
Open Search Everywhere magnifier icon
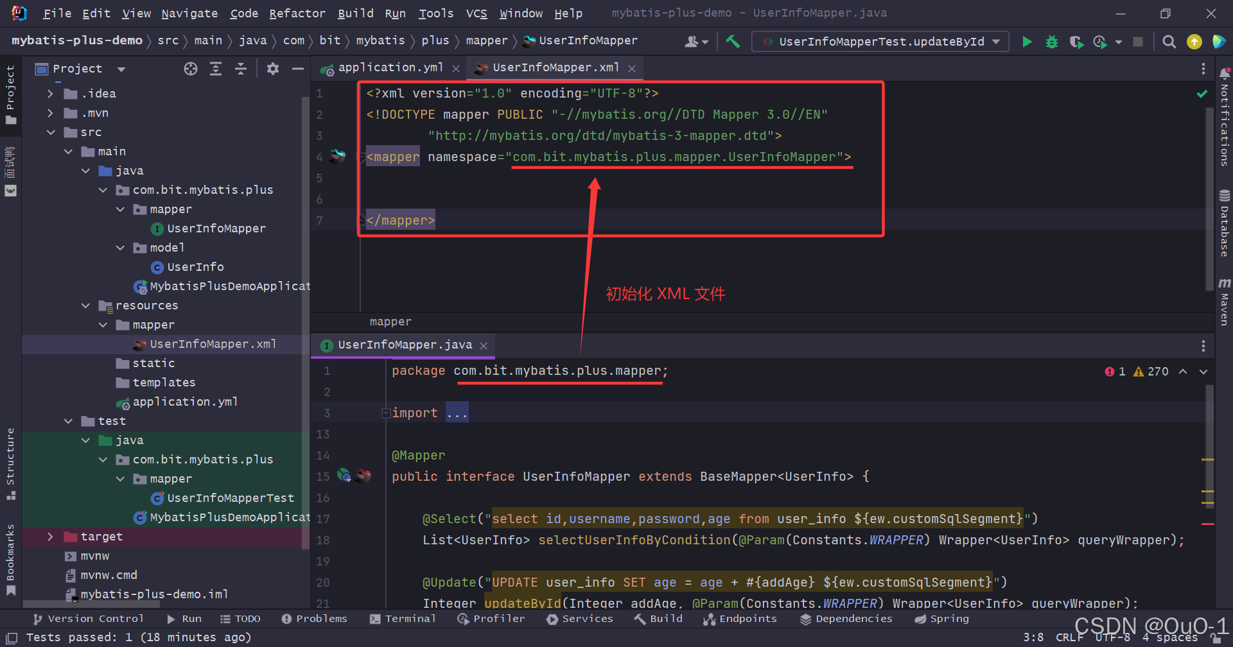click(x=1169, y=42)
